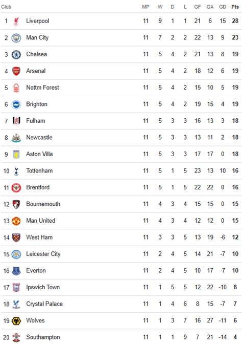
Task: Select the Fulham club crest
Action: click(x=16, y=121)
